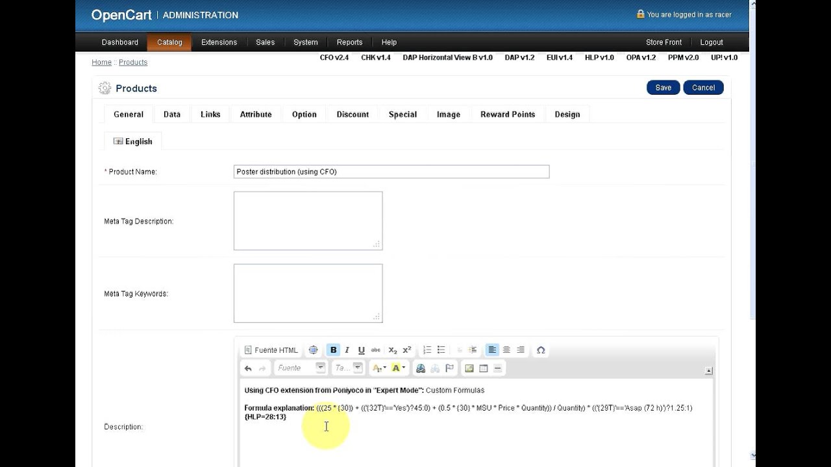
Task: Switch to the Data tab
Action: click(172, 114)
